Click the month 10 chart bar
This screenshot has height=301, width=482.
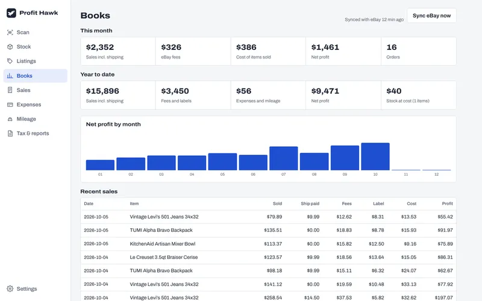[x=375, y=157]
